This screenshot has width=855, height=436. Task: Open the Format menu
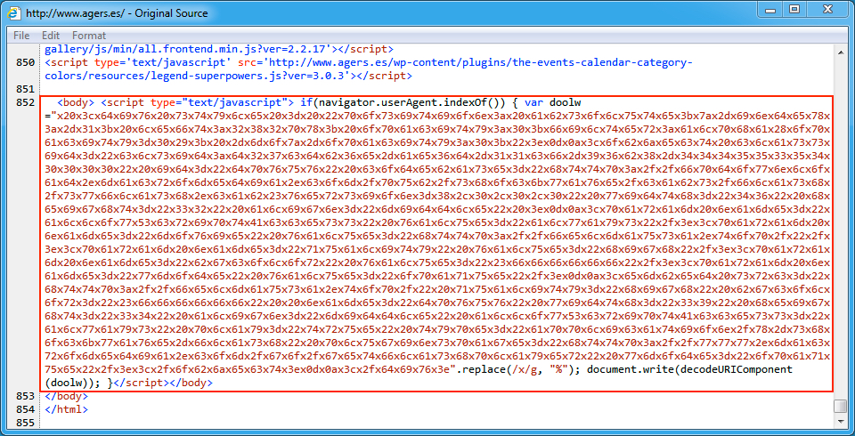click(x=89, y=36)
